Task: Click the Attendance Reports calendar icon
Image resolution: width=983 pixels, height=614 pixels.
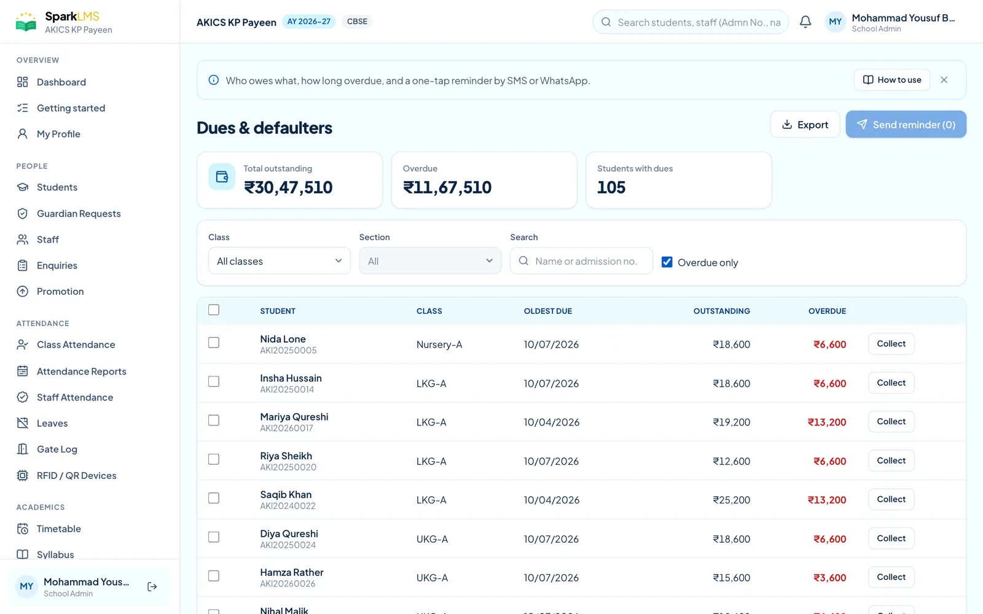Action: (x=23, y=371)
